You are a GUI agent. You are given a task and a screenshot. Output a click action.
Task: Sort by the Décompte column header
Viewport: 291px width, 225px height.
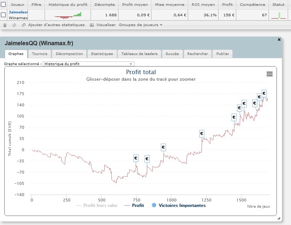point(105,4)
